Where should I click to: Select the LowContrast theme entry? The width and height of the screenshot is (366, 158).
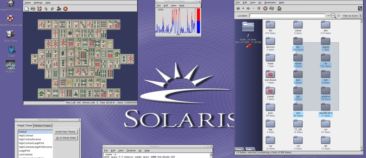click(35, 155)
